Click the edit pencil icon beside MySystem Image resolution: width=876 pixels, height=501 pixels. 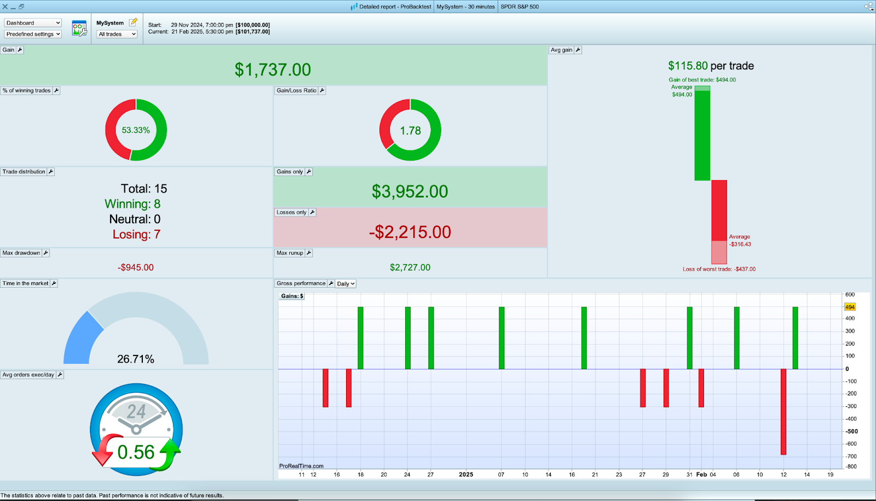[133, 22]
